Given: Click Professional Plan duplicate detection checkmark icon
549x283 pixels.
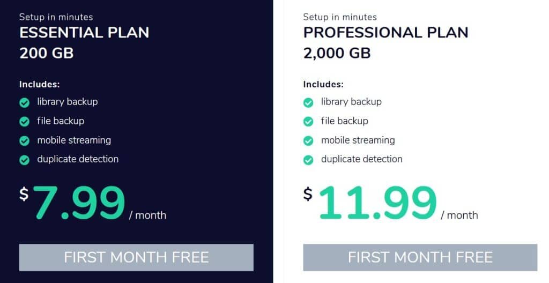Looking at the screenshot, I should [x=308, y=160].
